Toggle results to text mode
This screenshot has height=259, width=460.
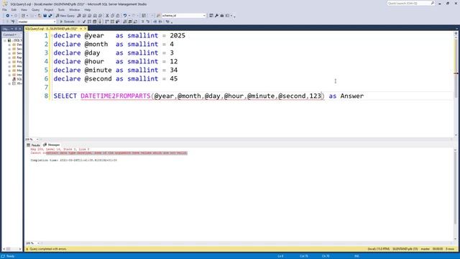[124, 22]
